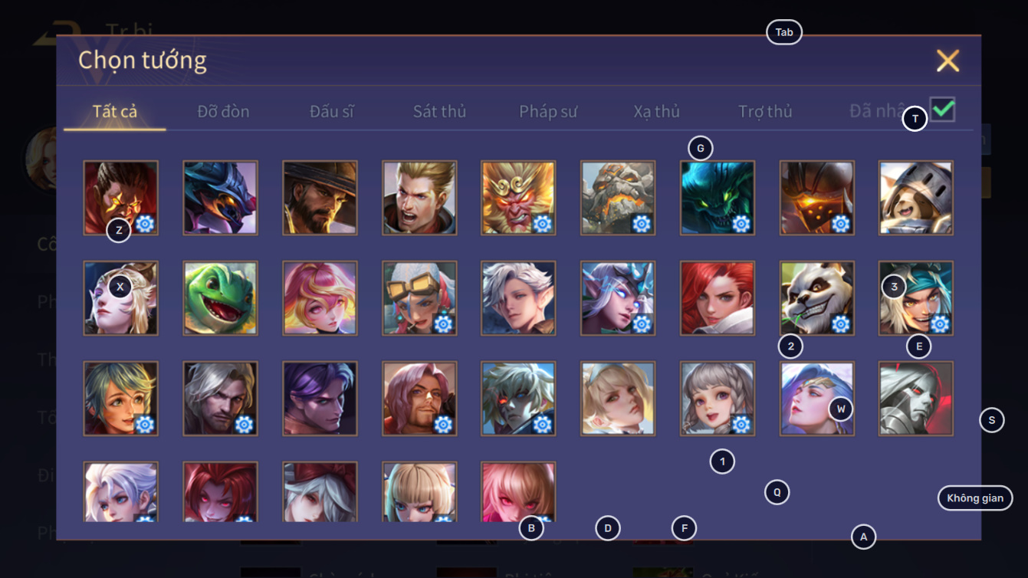Open the Trợ thủ tab
Screen dimensions: 1028x578
765,111
